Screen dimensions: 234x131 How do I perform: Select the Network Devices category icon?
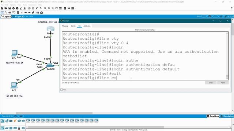[3, 121]
